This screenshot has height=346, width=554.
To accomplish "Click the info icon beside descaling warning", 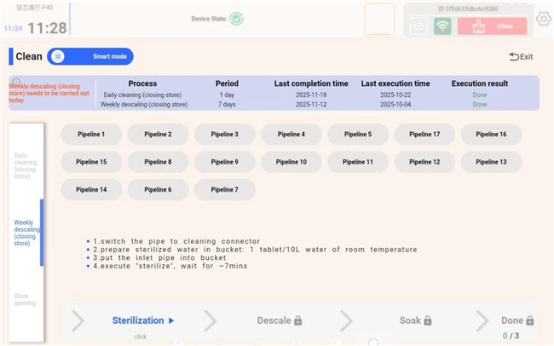I will 15,82.
